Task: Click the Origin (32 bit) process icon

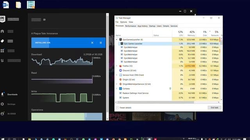Action: (x=121, y=79)
